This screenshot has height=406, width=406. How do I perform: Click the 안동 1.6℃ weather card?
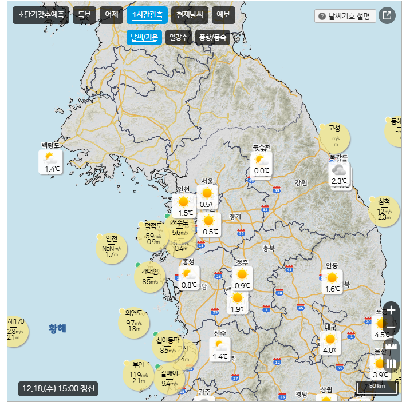coord(332,282)
